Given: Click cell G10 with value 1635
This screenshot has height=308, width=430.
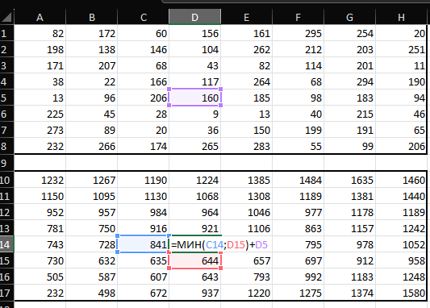Looking at the screenshot, I should point(349,180).
